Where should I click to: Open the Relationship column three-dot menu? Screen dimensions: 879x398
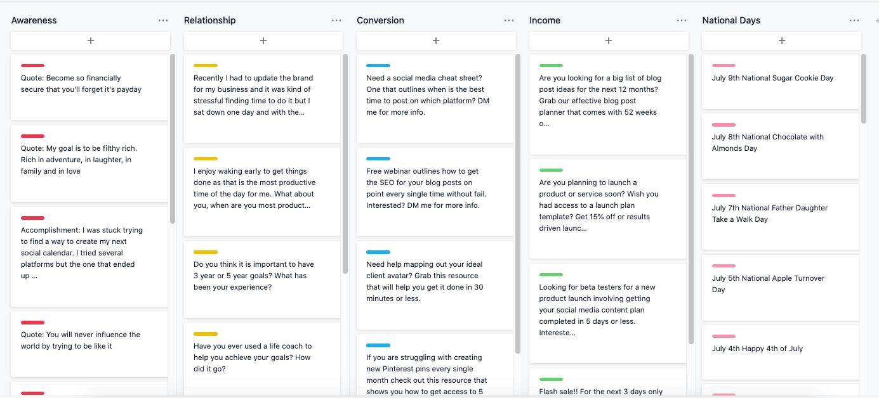(336, 20)
